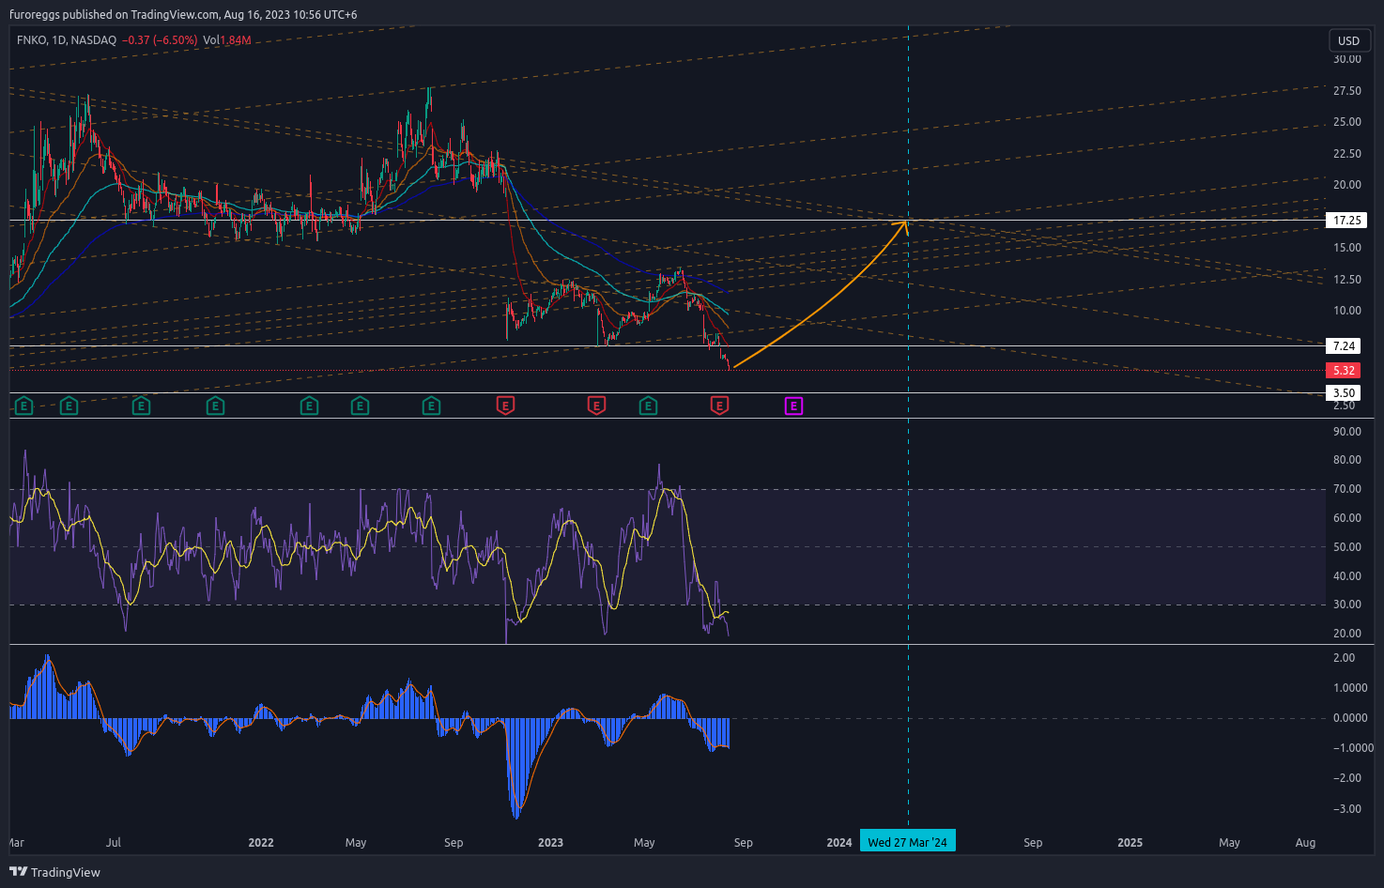Click the sixth green earnings marker from the left
The image size is (1384, 888).
[360, 406]
